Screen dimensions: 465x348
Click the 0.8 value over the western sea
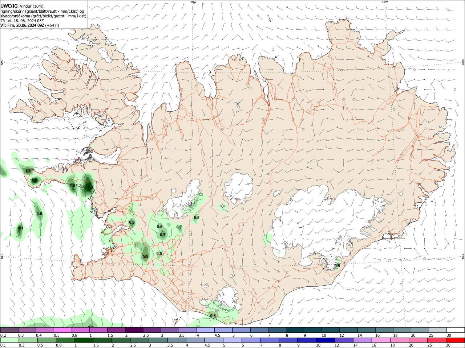click(39, 214)
